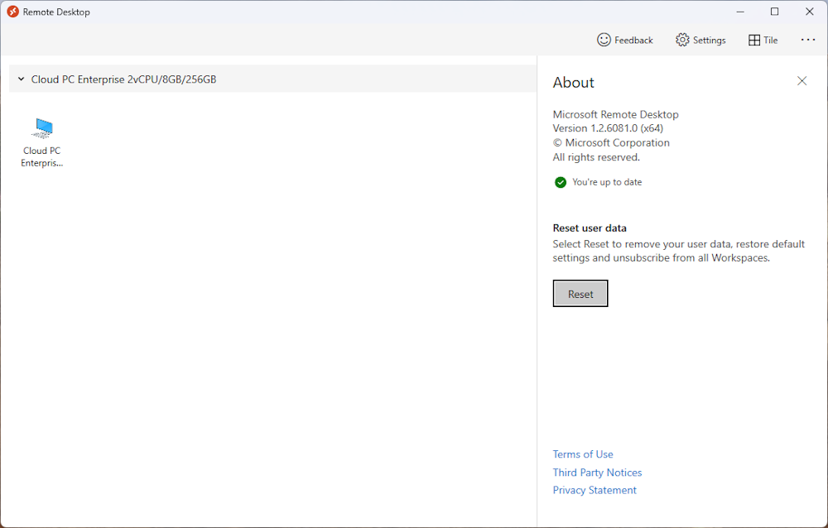Click the 'Cloud PC Enterprise 2vCPU/8GB/256GB' header text

pyautogui.click(x=123, y=79)
